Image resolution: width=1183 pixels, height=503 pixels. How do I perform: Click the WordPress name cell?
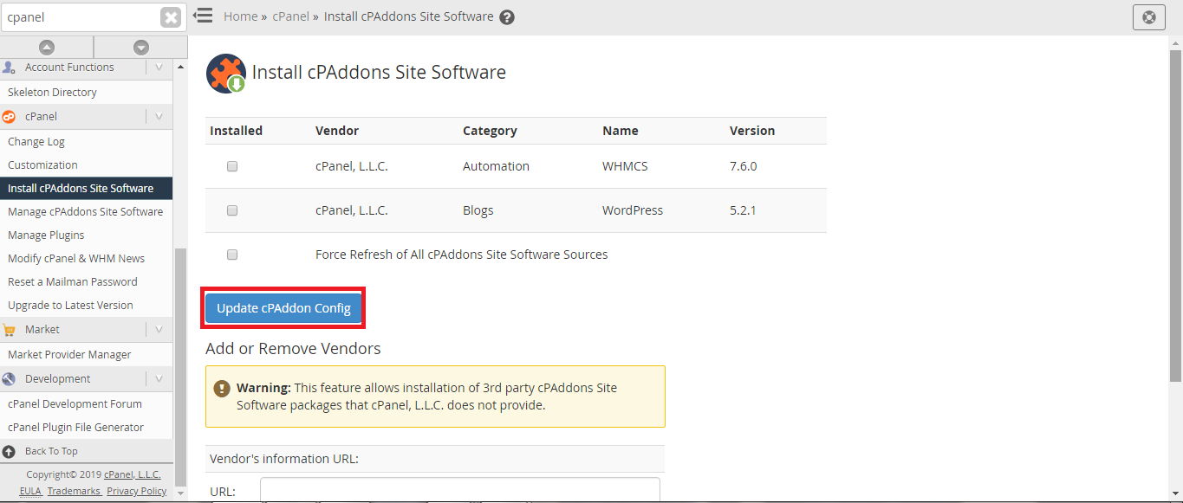click(633, 210)
